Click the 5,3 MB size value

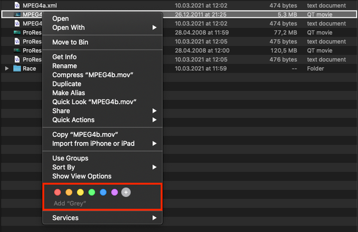[287, 14]
